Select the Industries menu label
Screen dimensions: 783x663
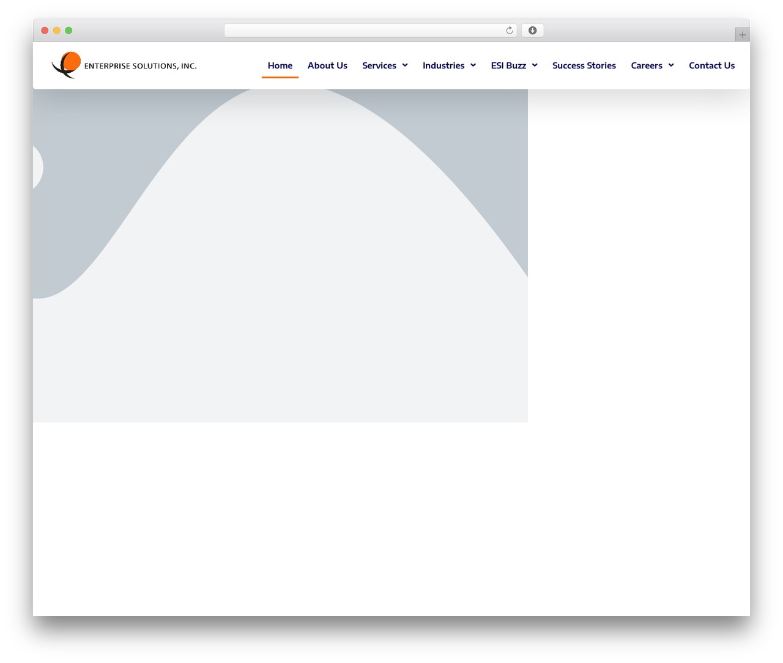tap(443, 65)
